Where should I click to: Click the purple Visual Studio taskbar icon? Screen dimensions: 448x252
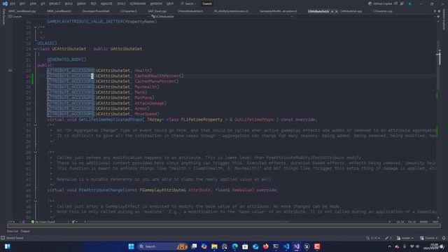tap(297, 246)
